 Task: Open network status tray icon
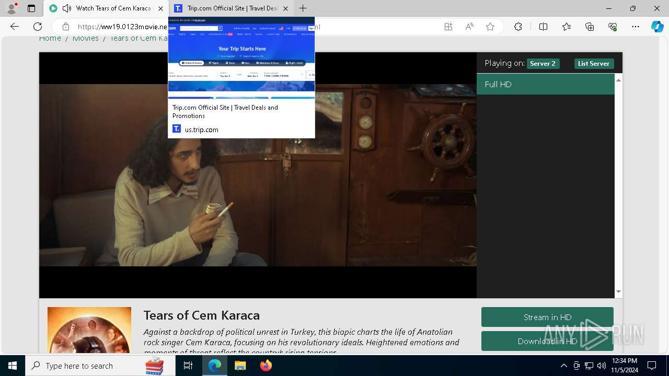[x=589, y=366]
